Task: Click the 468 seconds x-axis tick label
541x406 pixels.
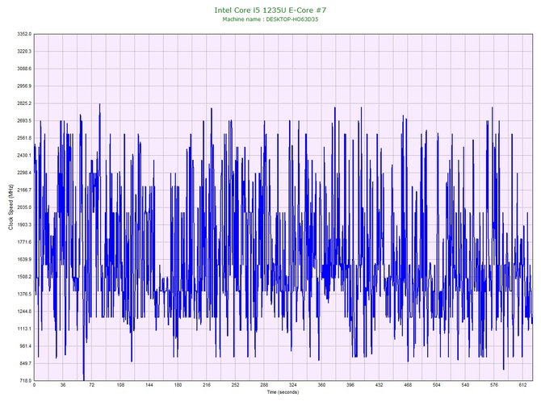Action: 408,385
